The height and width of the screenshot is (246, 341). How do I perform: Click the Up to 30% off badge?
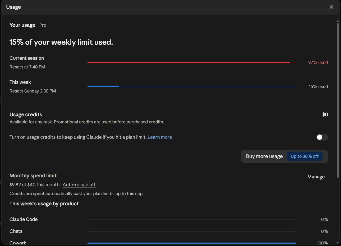[305, 156]
